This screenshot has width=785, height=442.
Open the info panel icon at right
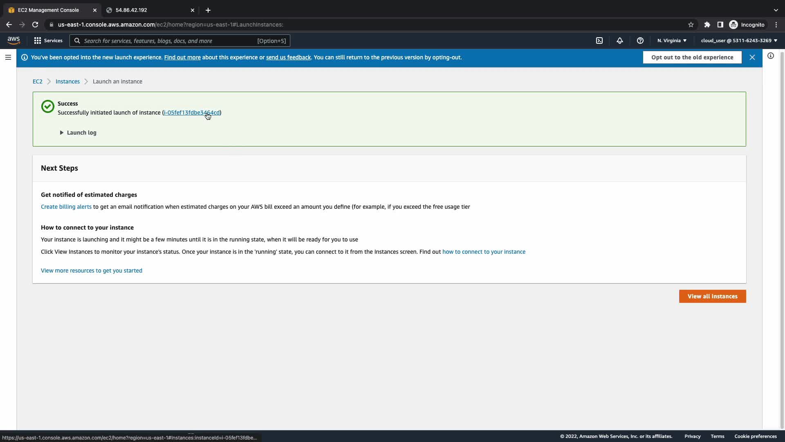[770, 56]
